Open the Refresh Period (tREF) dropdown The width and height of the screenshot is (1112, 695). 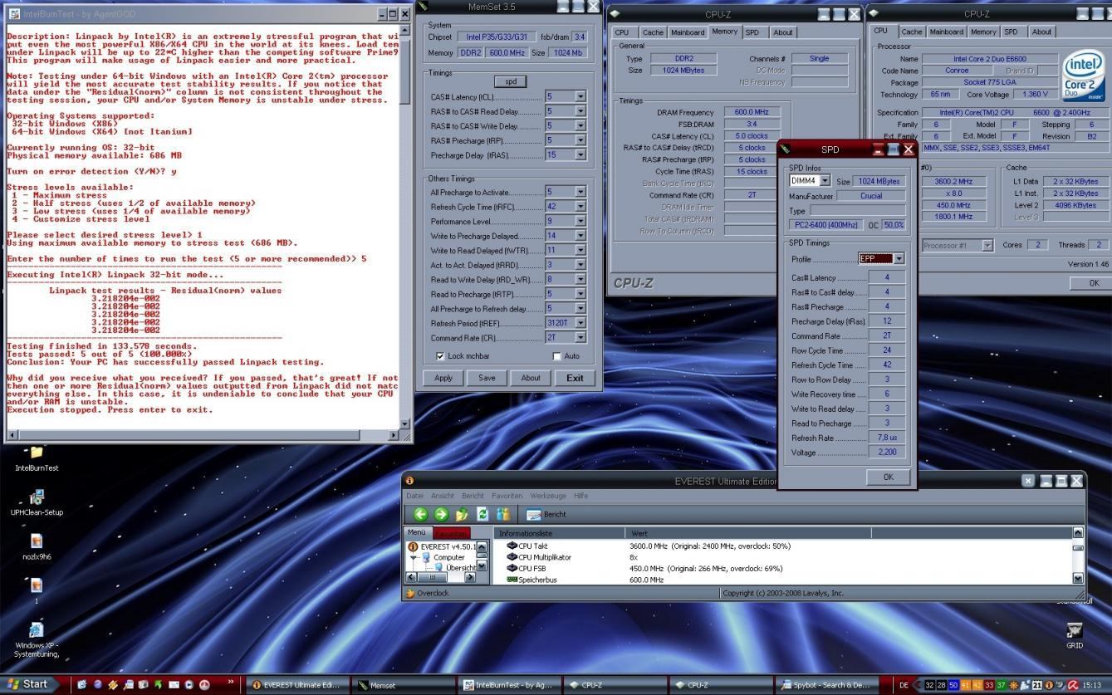pos(580,323)
